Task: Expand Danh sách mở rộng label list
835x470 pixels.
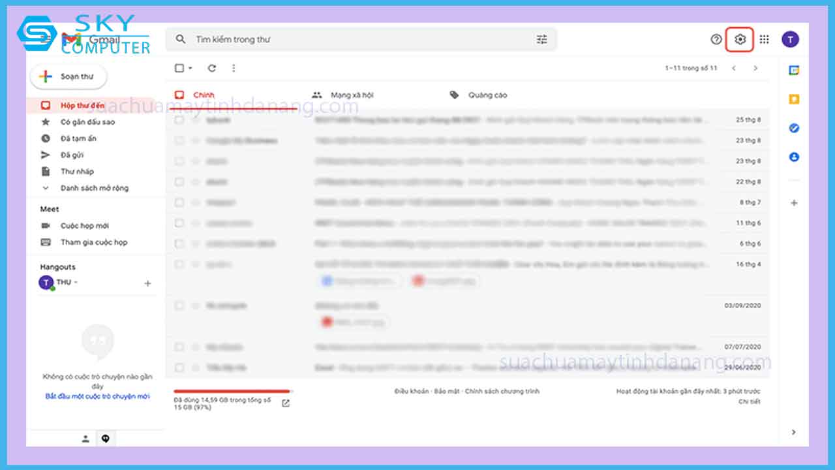Action: tap(95, 188)
